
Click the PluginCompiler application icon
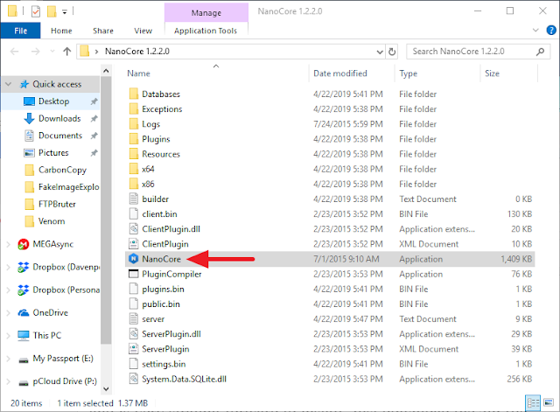tap(133, 274)
